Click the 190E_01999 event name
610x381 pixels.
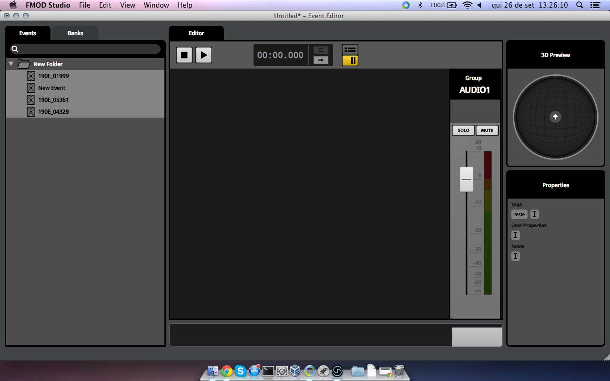(x=53, y=76)
